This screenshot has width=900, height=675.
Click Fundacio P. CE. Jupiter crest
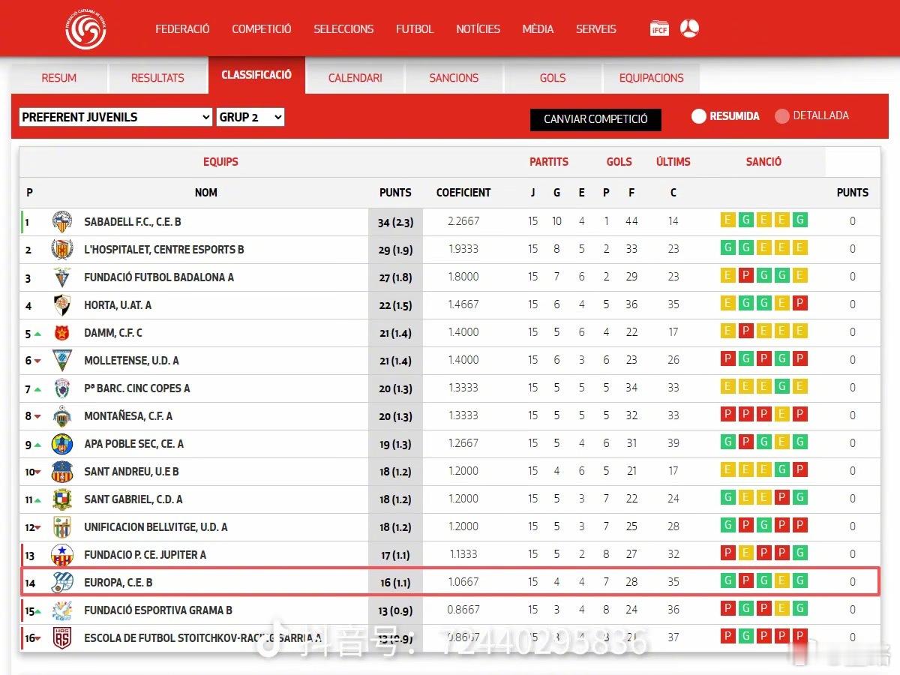coord(62,554)
